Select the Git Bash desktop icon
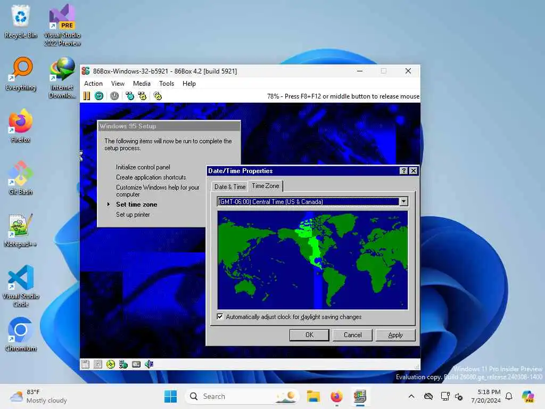 coord(21,178)
